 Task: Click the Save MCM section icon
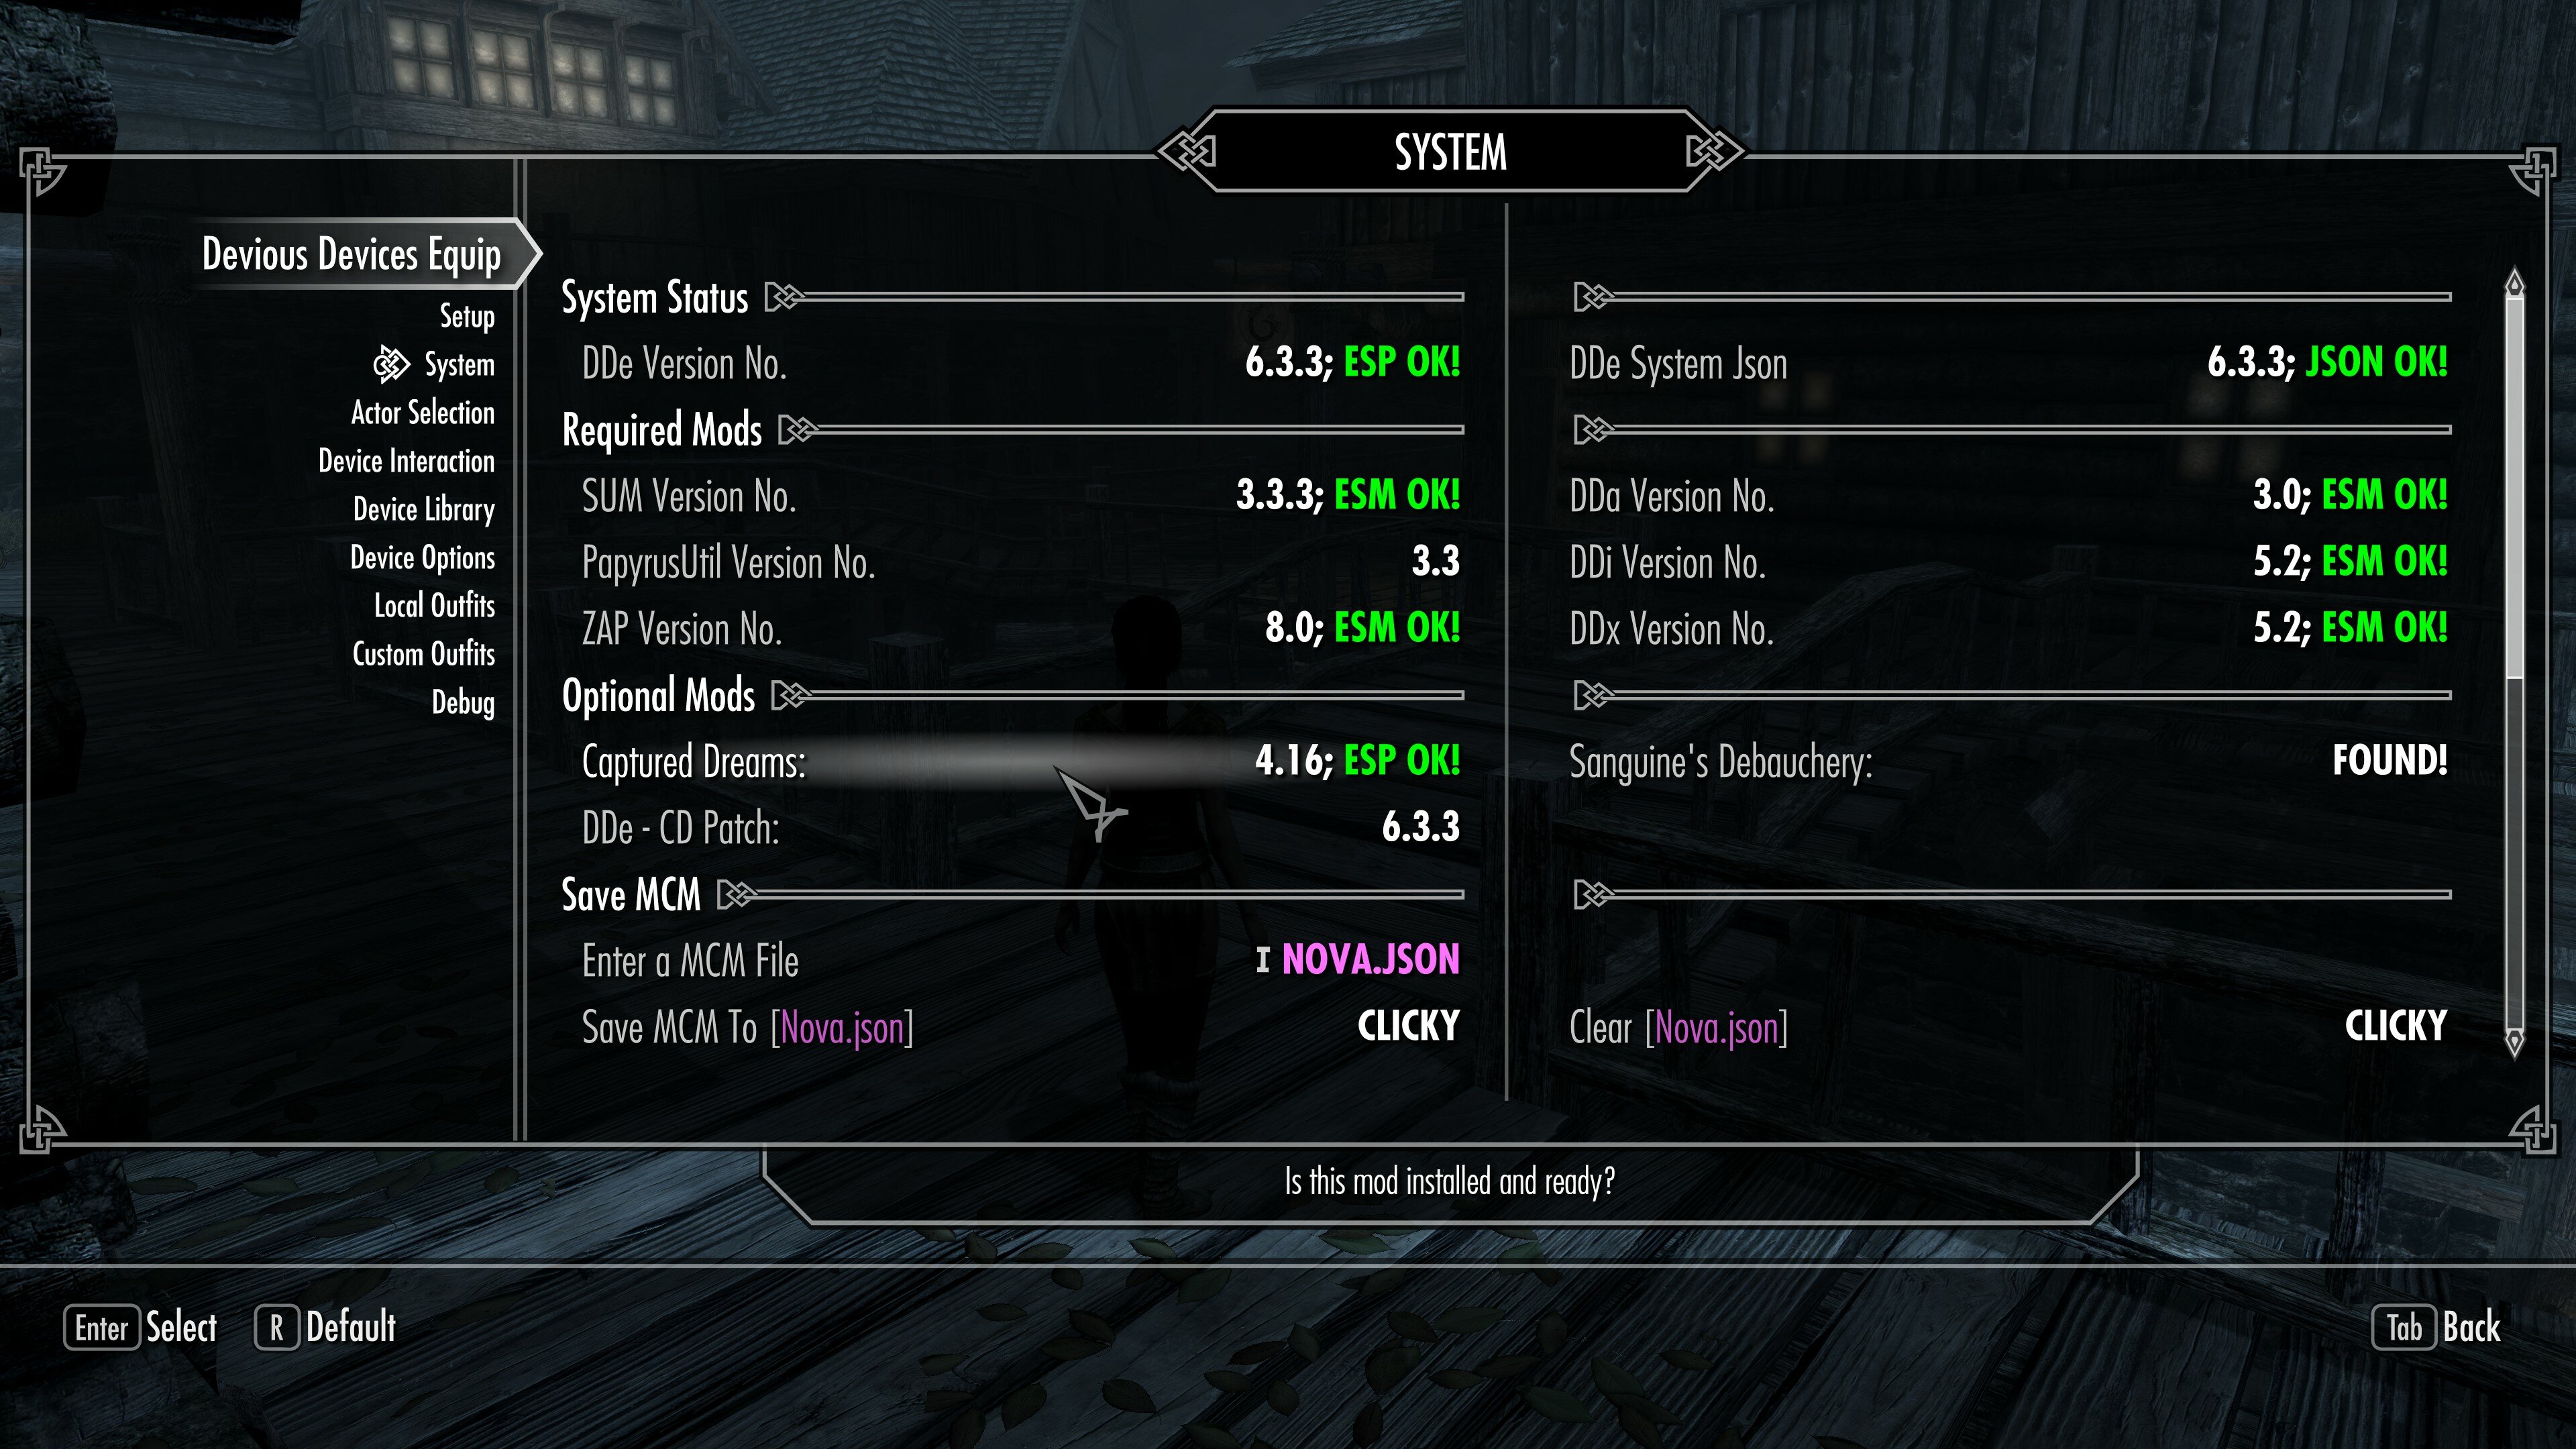[743, 896]
